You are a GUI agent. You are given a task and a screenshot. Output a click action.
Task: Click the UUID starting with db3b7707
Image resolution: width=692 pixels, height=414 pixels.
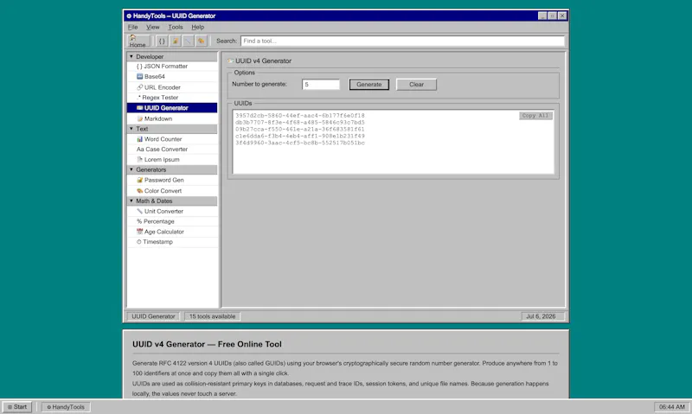click(299, 122)
